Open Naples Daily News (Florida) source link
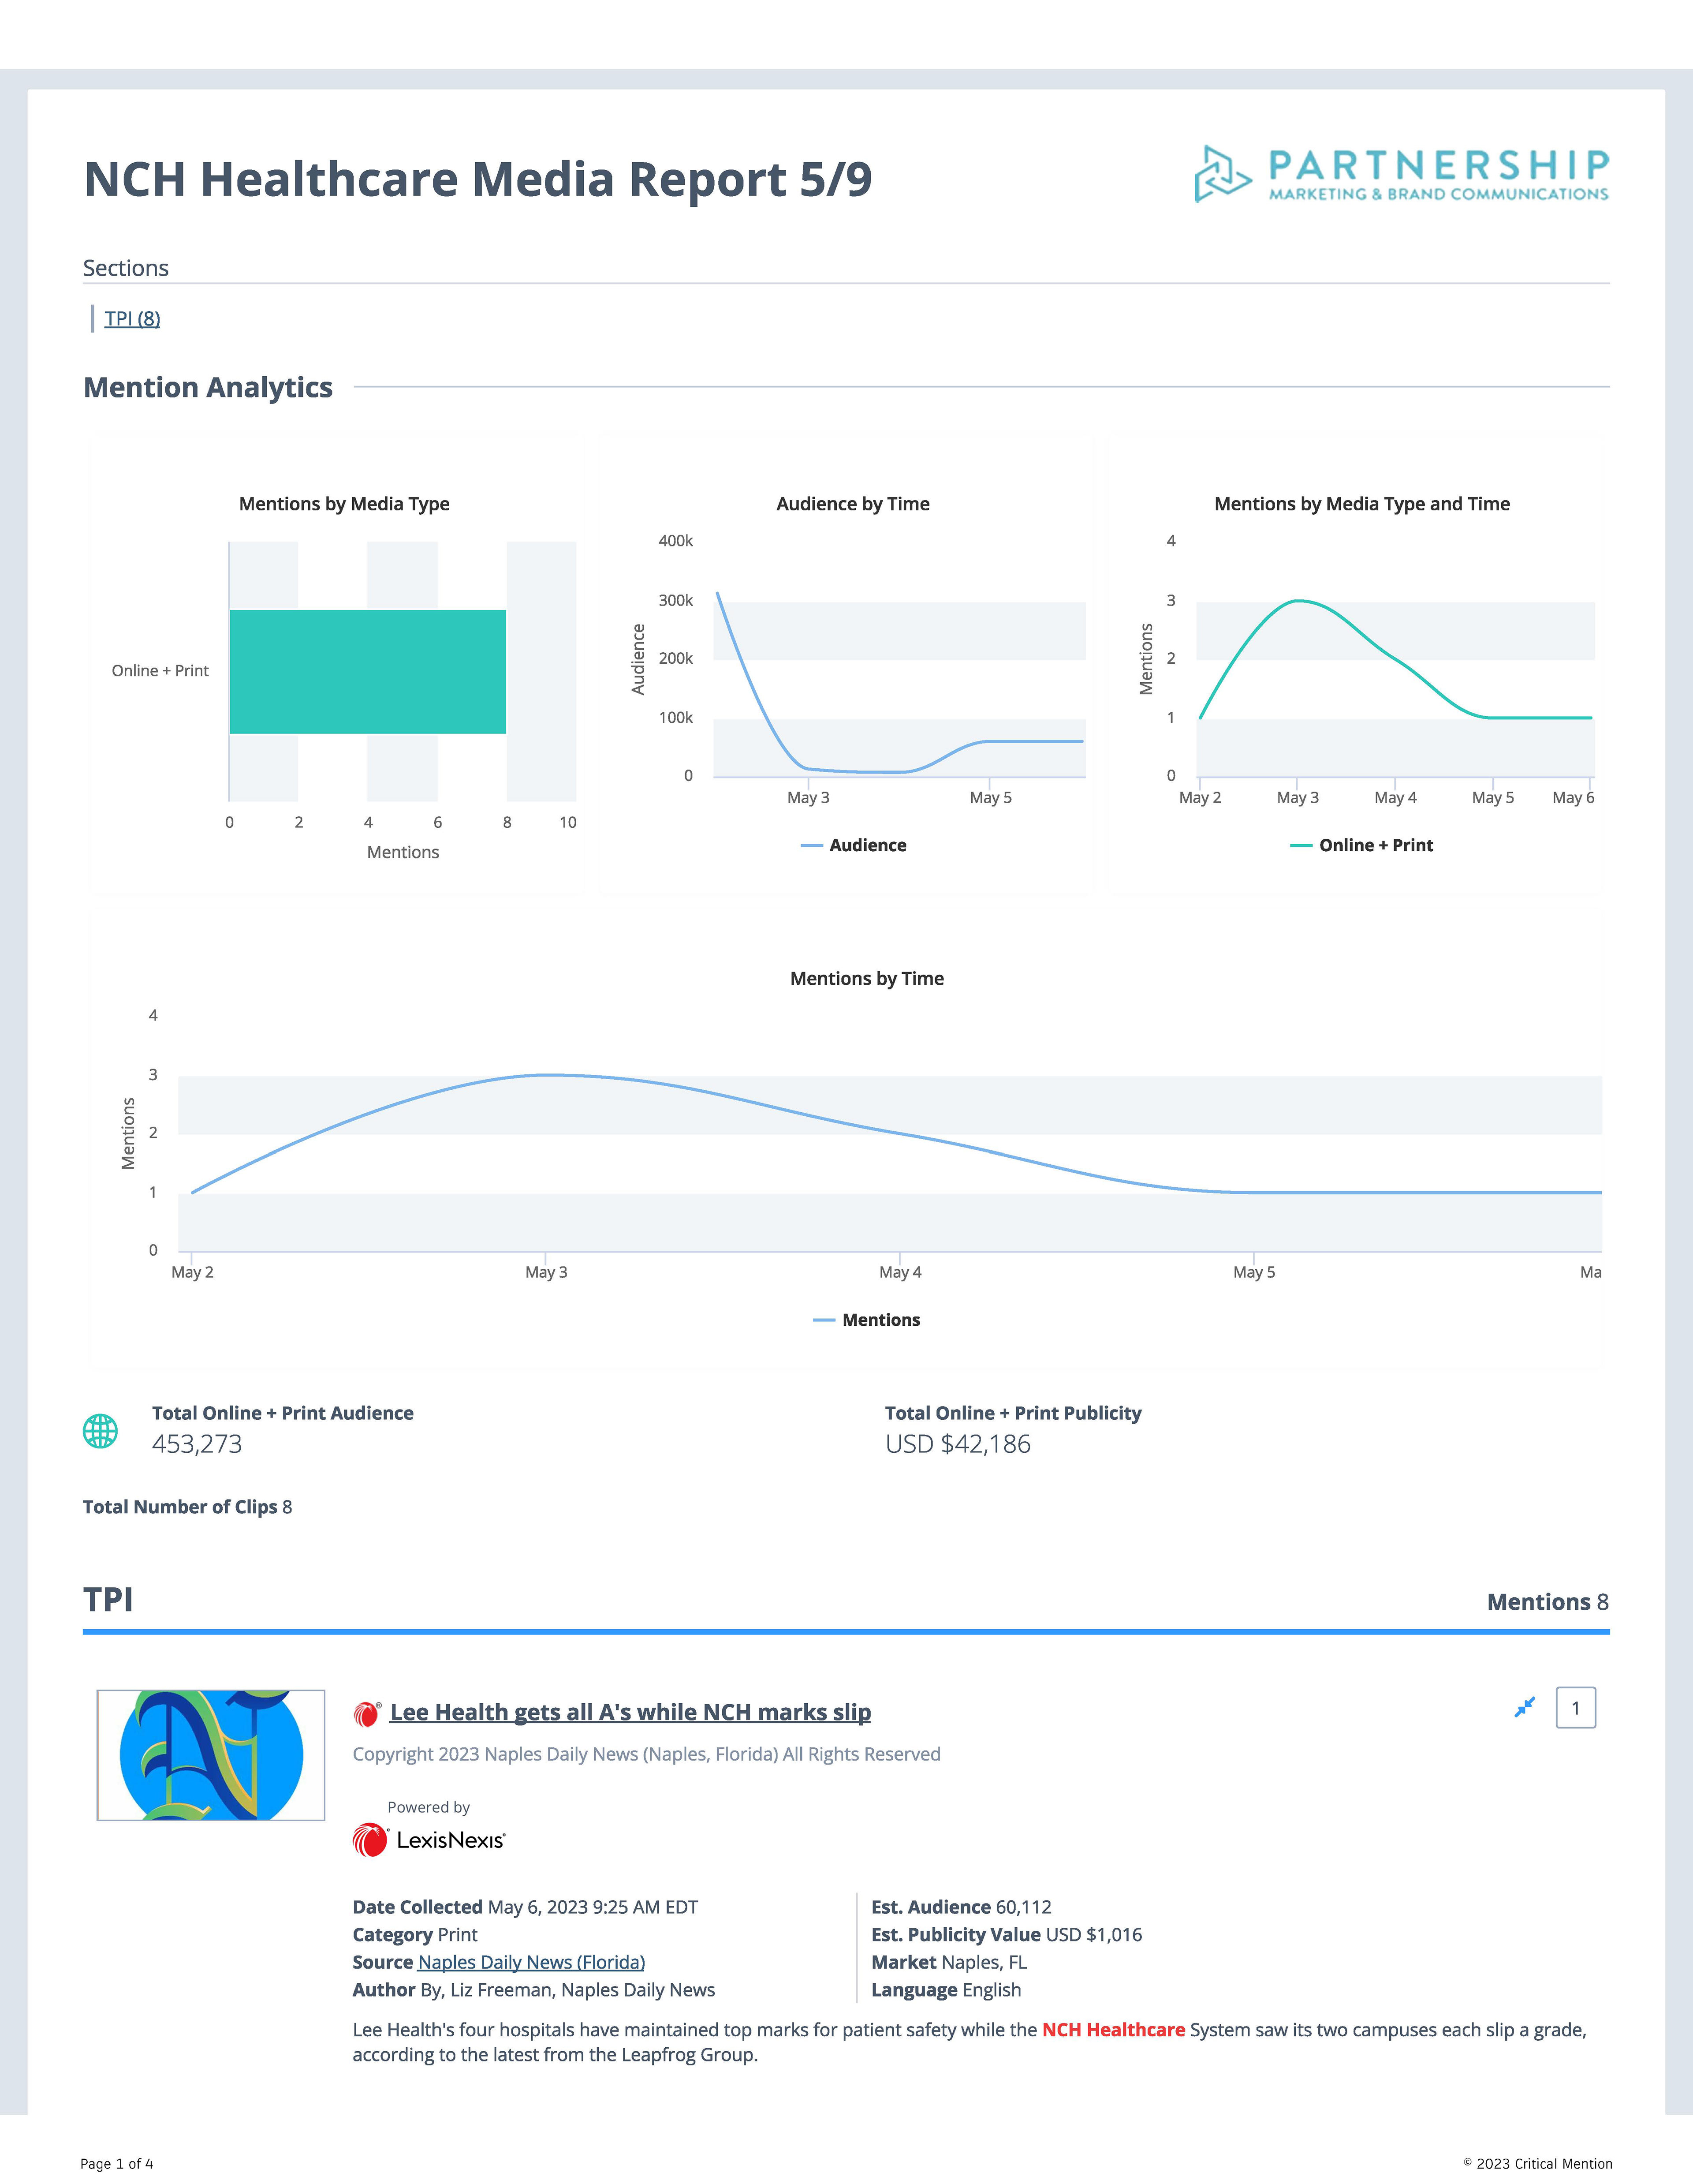Image resolution: width=1693 pixels, height=2184 pixels. pos(531,1962)
